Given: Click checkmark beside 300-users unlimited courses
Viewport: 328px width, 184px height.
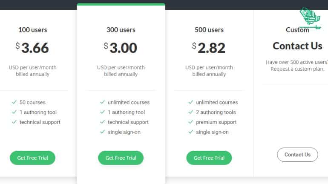Looking at the screenshot, I should (102, 102).
